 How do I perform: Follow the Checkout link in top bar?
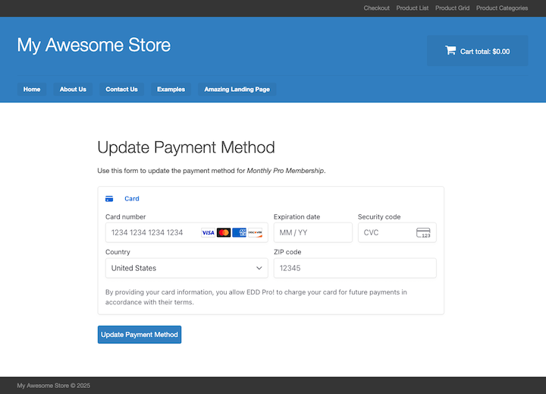point(376,8)
